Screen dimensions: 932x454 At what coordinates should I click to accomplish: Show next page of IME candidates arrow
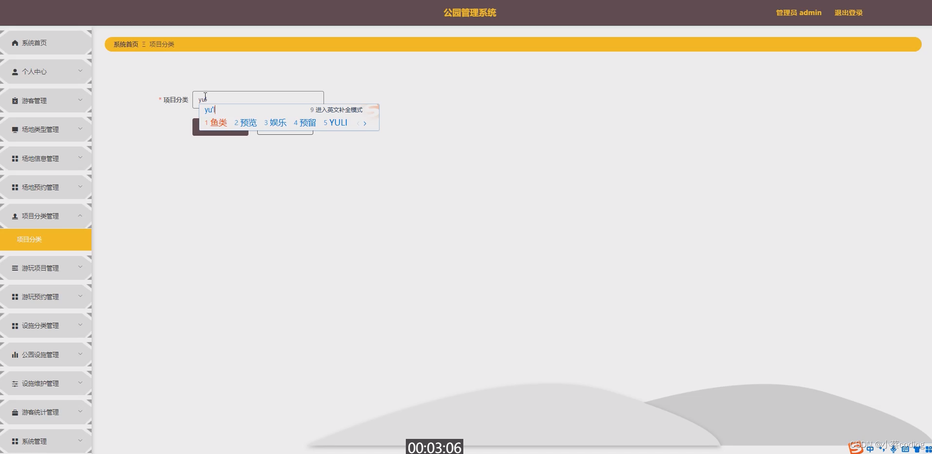(x=365, y=123)
